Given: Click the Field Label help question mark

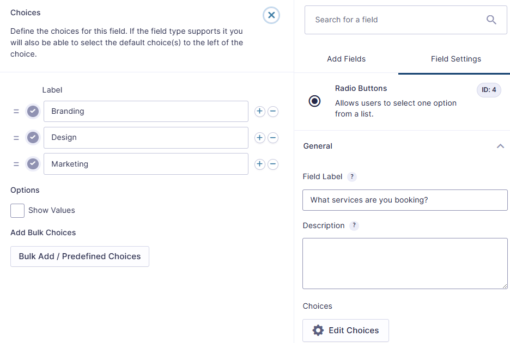Looking at the screenshot, I should click(351, 176).
